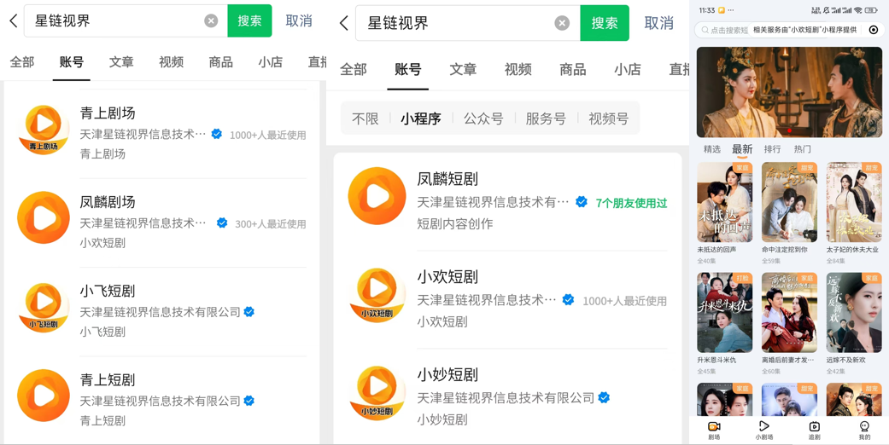This screenshot has height=445, width=889.
Task: Open the 精选 tab
Action: (x=711, y=149)
